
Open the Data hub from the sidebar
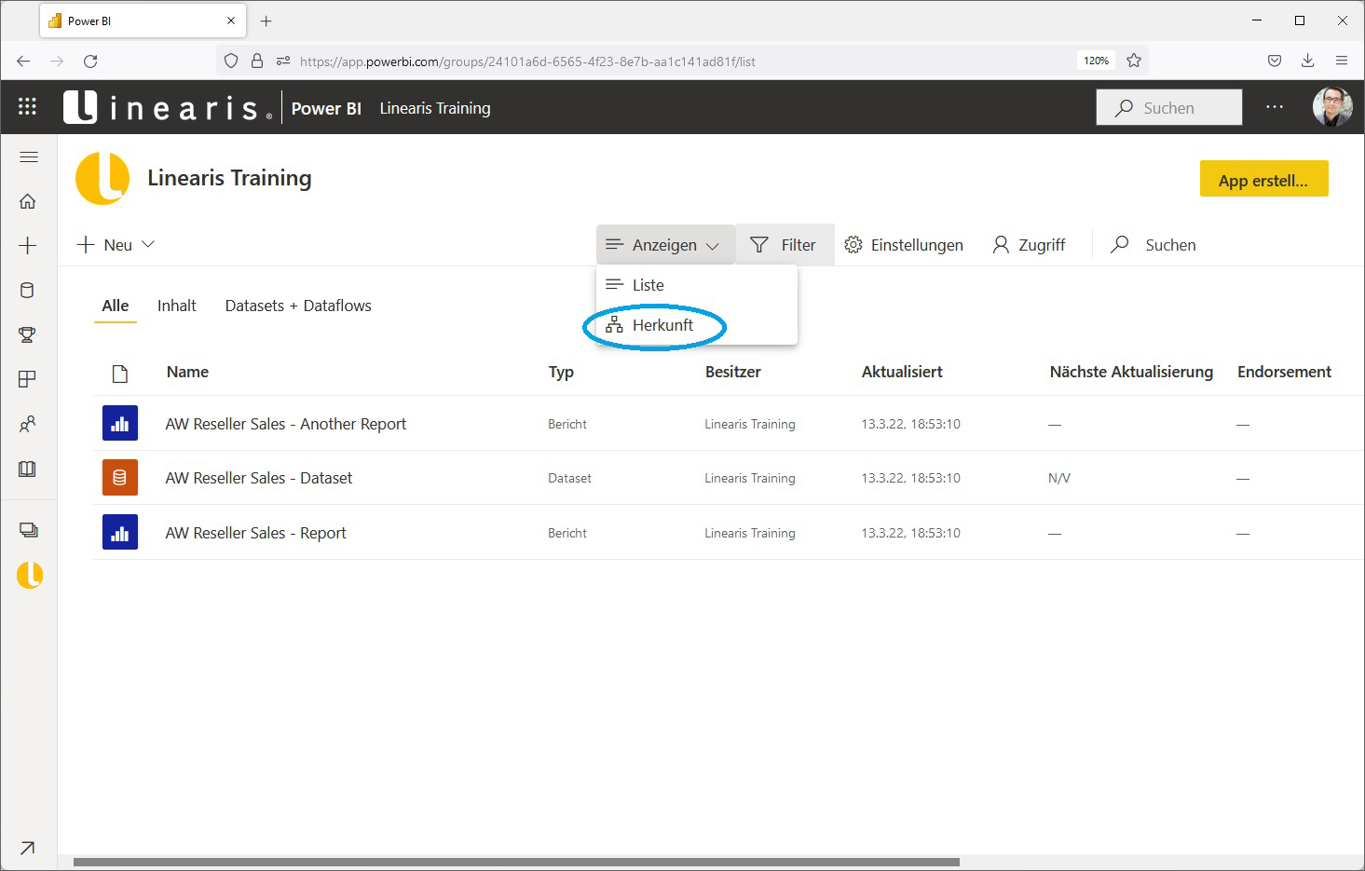coord(28,290)
